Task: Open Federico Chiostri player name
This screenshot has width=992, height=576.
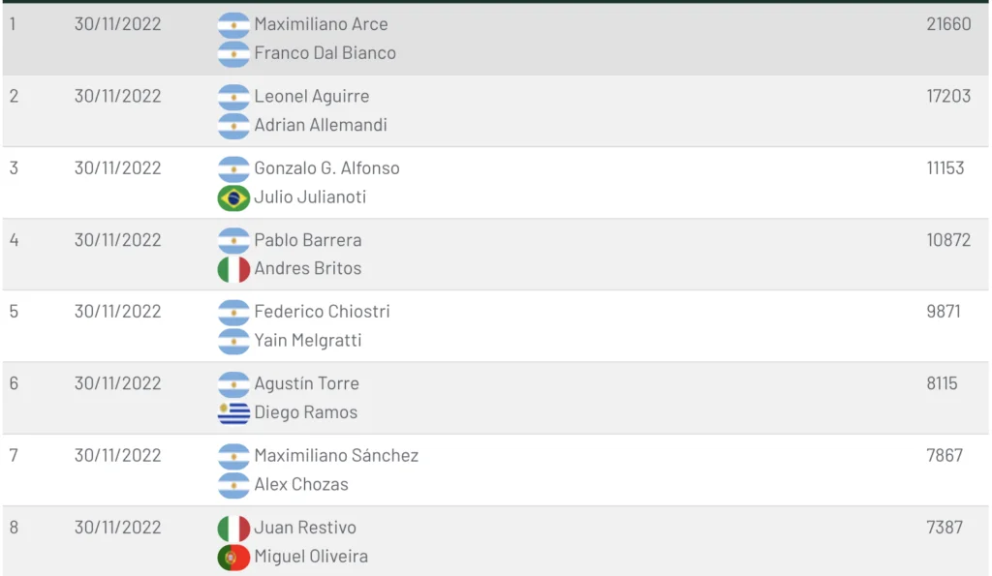Action: [322, 312]
